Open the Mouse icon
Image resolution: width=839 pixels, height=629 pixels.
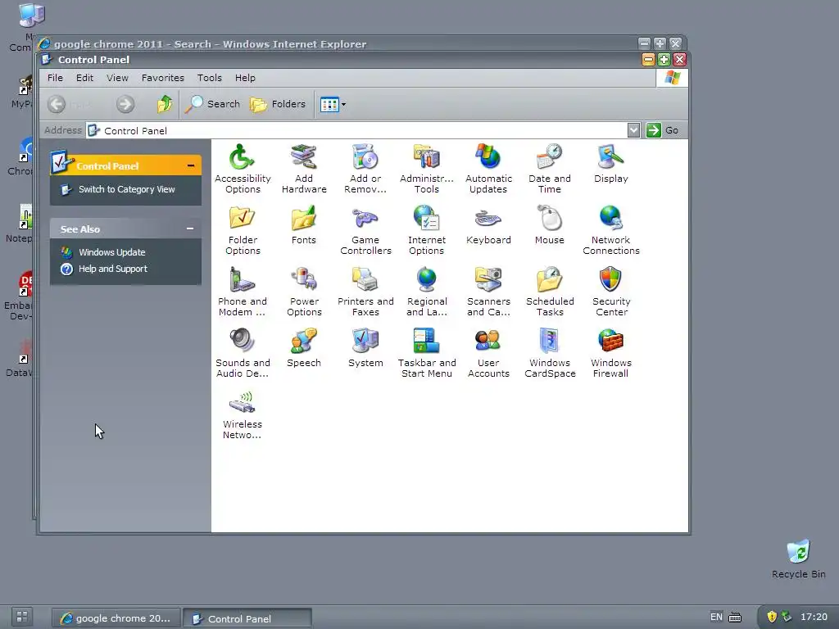click(x=550, y=224)
